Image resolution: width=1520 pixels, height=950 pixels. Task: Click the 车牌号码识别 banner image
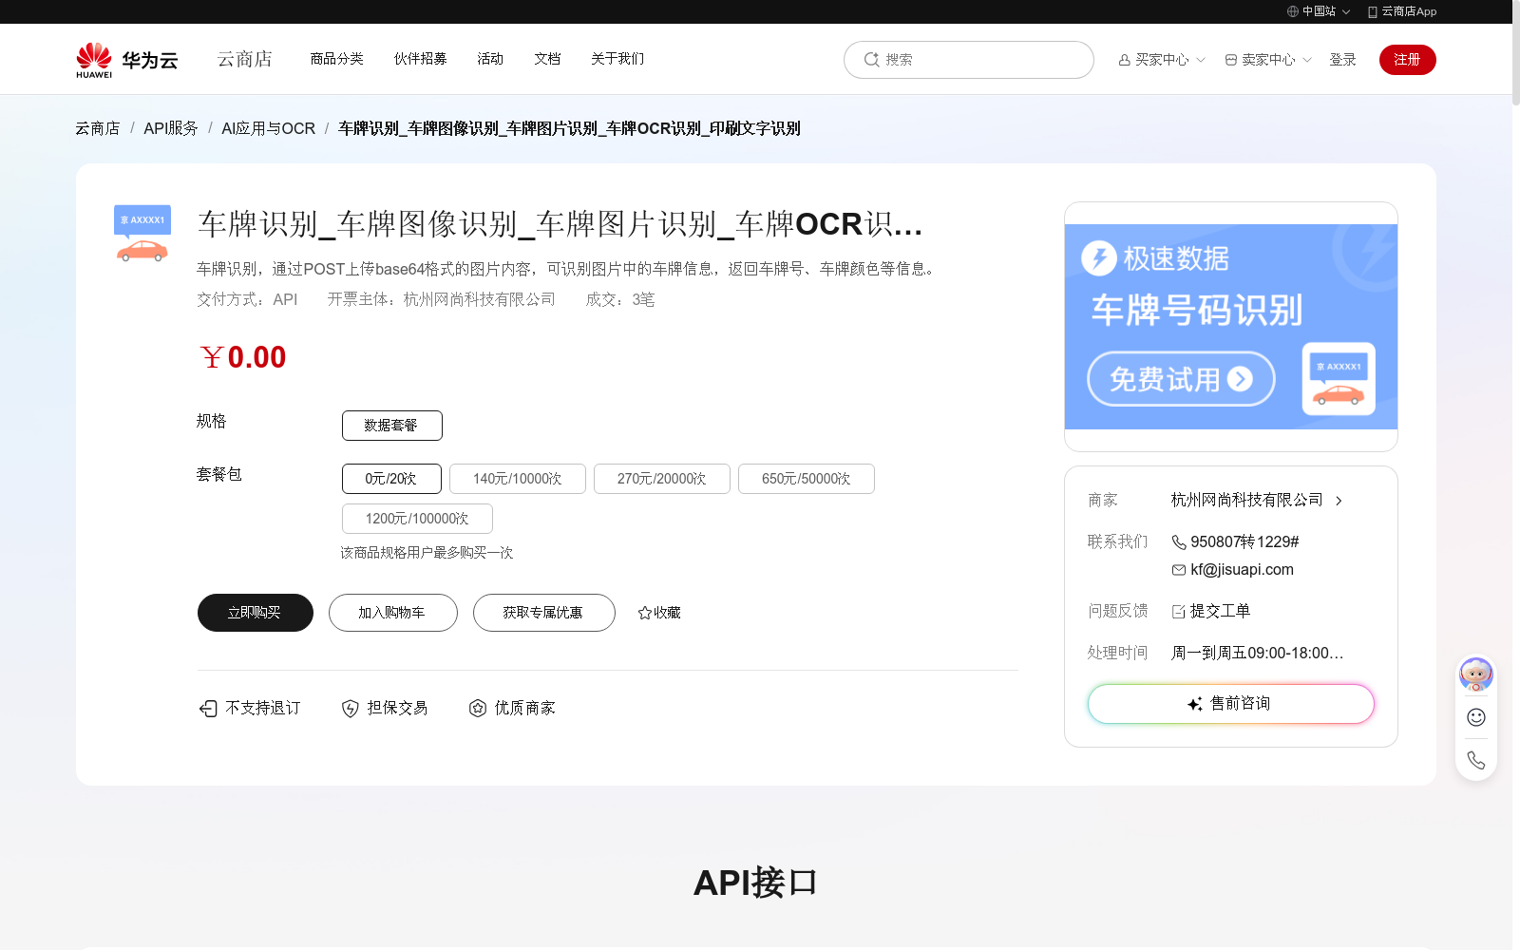click(1231, 327)
